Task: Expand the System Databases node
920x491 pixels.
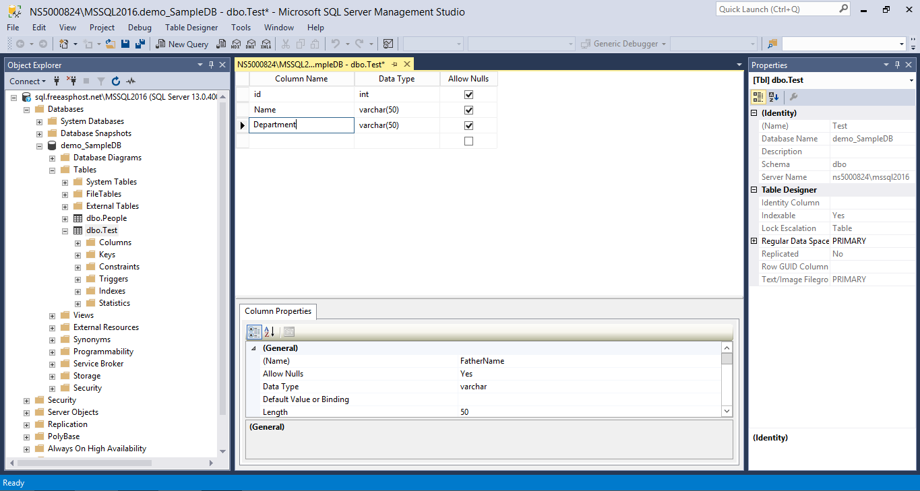Action: coord(39,121)
